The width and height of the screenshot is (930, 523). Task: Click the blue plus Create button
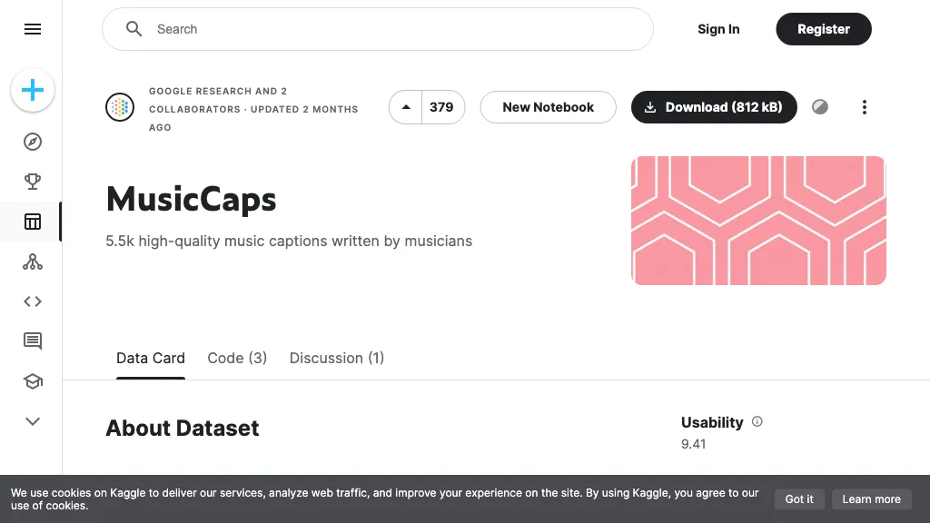pos(33,90)
